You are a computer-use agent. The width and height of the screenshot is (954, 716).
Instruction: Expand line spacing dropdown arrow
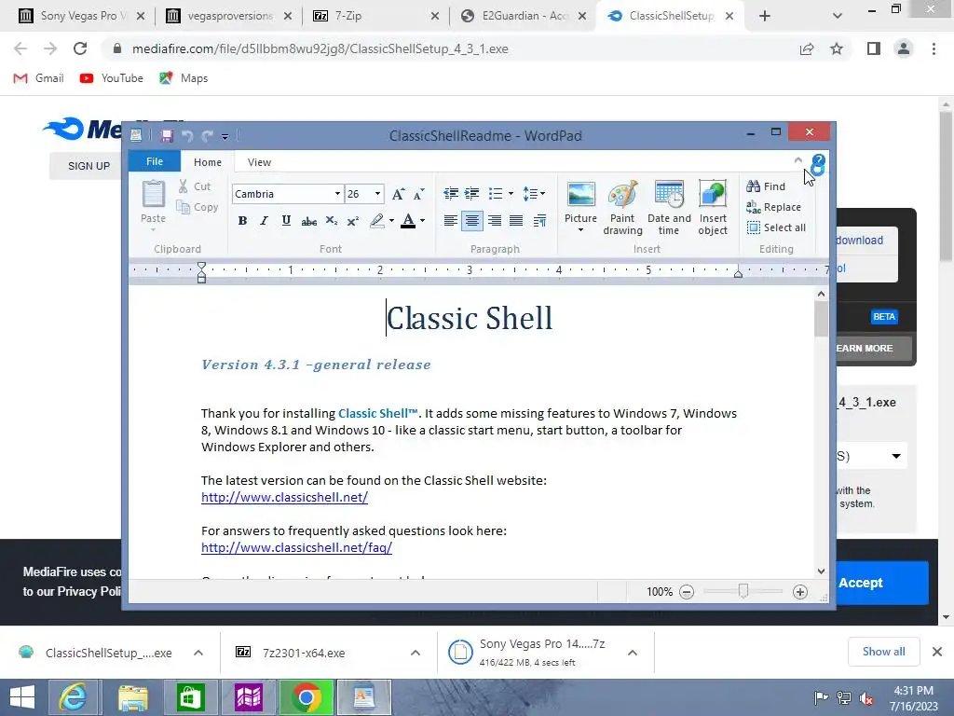coord(542,194)
